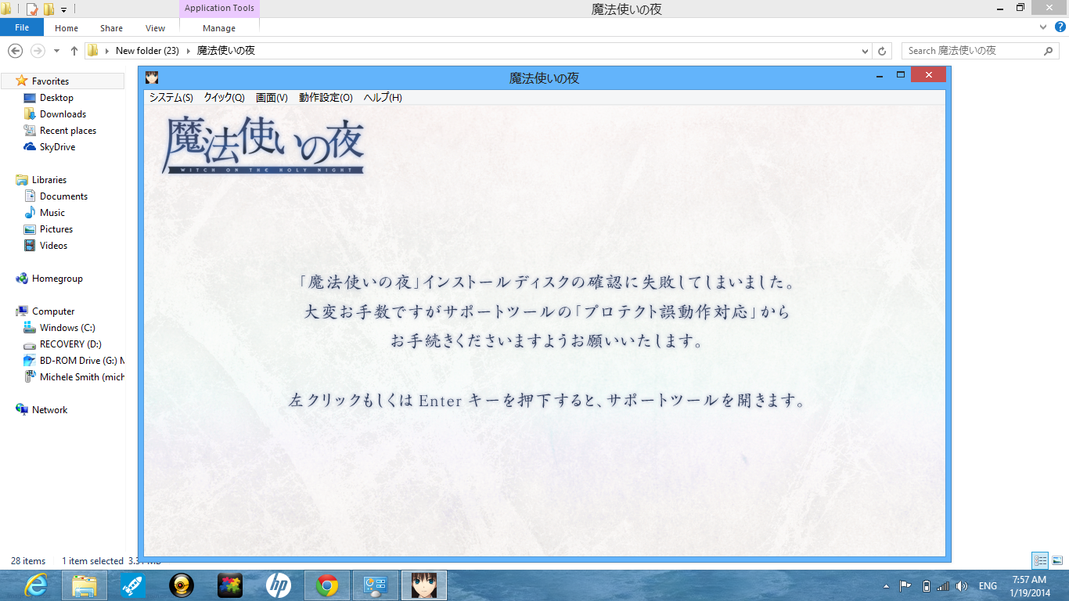Refresh the Explorer folder view
The width and height of the screenshot is (1069, 601).
coord(882,51)
